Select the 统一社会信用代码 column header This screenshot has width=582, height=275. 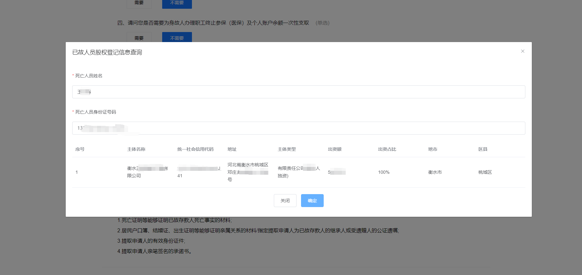(x=195, y=149)
